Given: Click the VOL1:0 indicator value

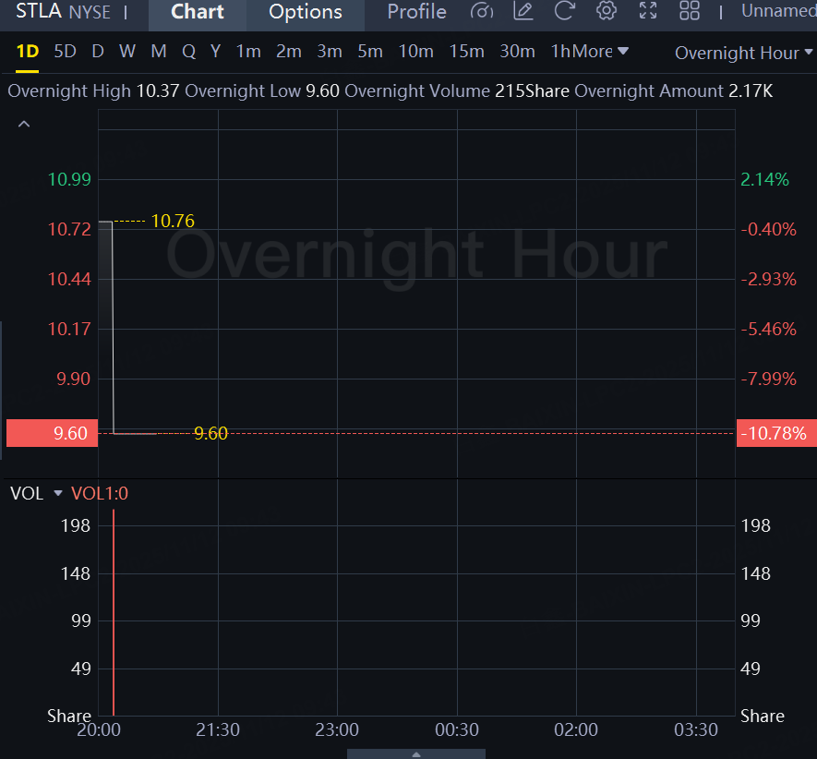Looking at the screenshot, I should coord(100,493).
